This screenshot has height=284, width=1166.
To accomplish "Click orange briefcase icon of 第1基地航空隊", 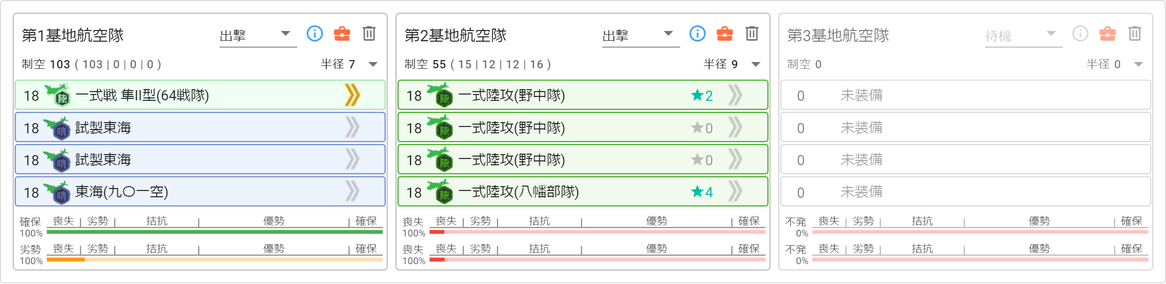I will (342, 33).
